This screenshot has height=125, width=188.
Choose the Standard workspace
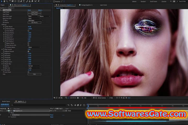coord(143,2)
